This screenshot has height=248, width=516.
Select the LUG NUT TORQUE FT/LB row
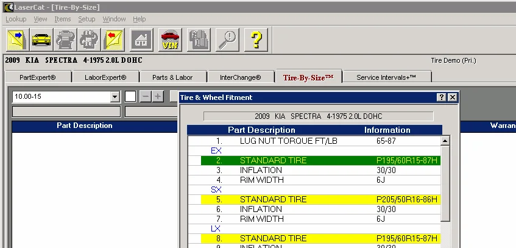click(314, 141)
